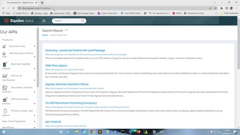The width and height of the screenshot is (240, 135).
Task: Click the Business register checks icon
Action: 4,64
